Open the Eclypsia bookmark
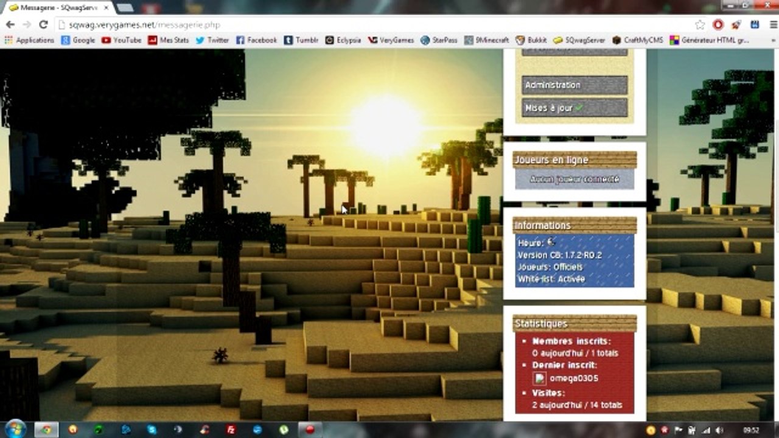 click(343, 40)
